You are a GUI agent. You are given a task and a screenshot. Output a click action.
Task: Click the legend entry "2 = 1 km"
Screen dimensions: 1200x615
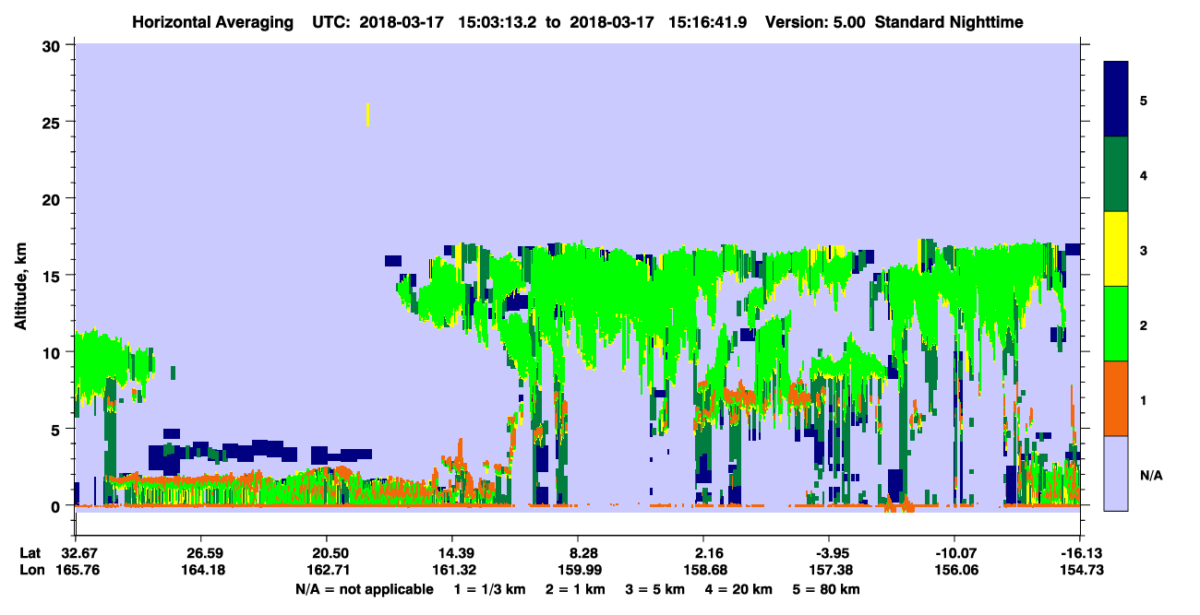(576, 589)
